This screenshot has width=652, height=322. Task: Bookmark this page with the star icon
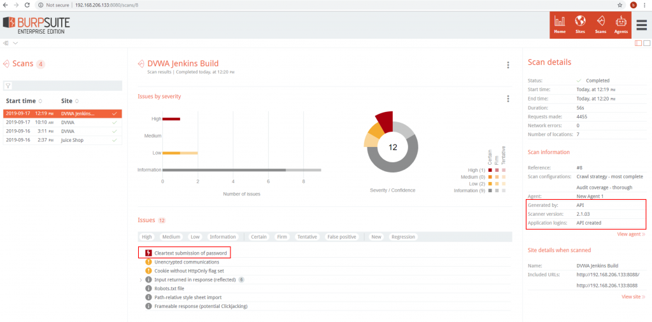[620, 4]
